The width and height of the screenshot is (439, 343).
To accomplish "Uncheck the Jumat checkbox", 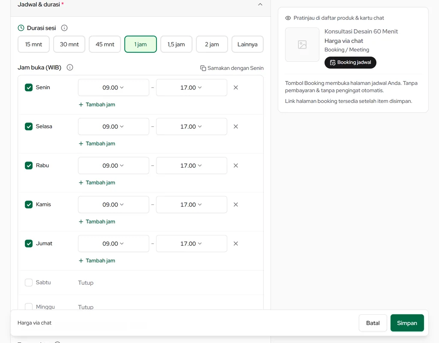I will pyautogui.click(x=29, y=244).
